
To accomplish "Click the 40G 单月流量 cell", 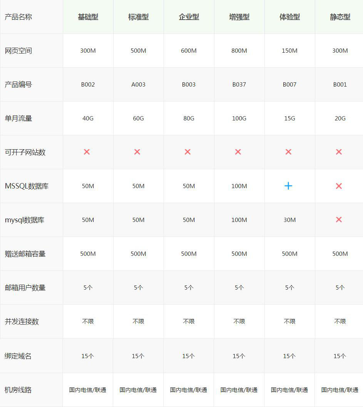I will [x=88, y=118].
